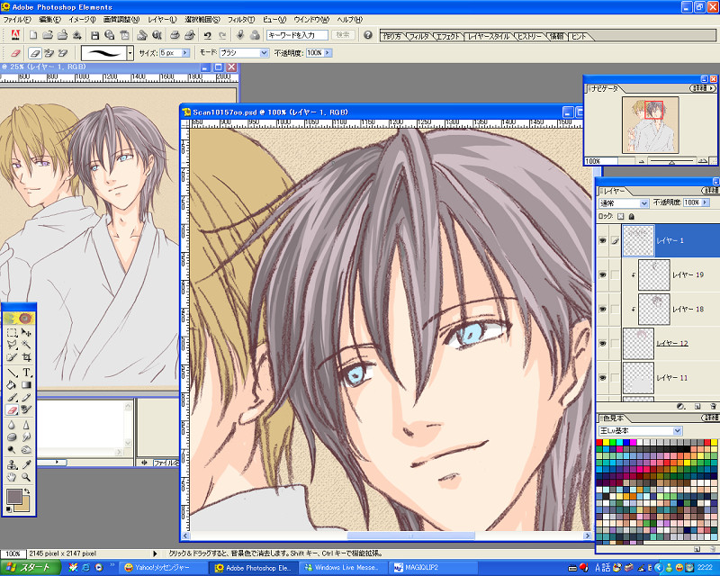Open Layers panel opacity arrow

coord(706,202)
